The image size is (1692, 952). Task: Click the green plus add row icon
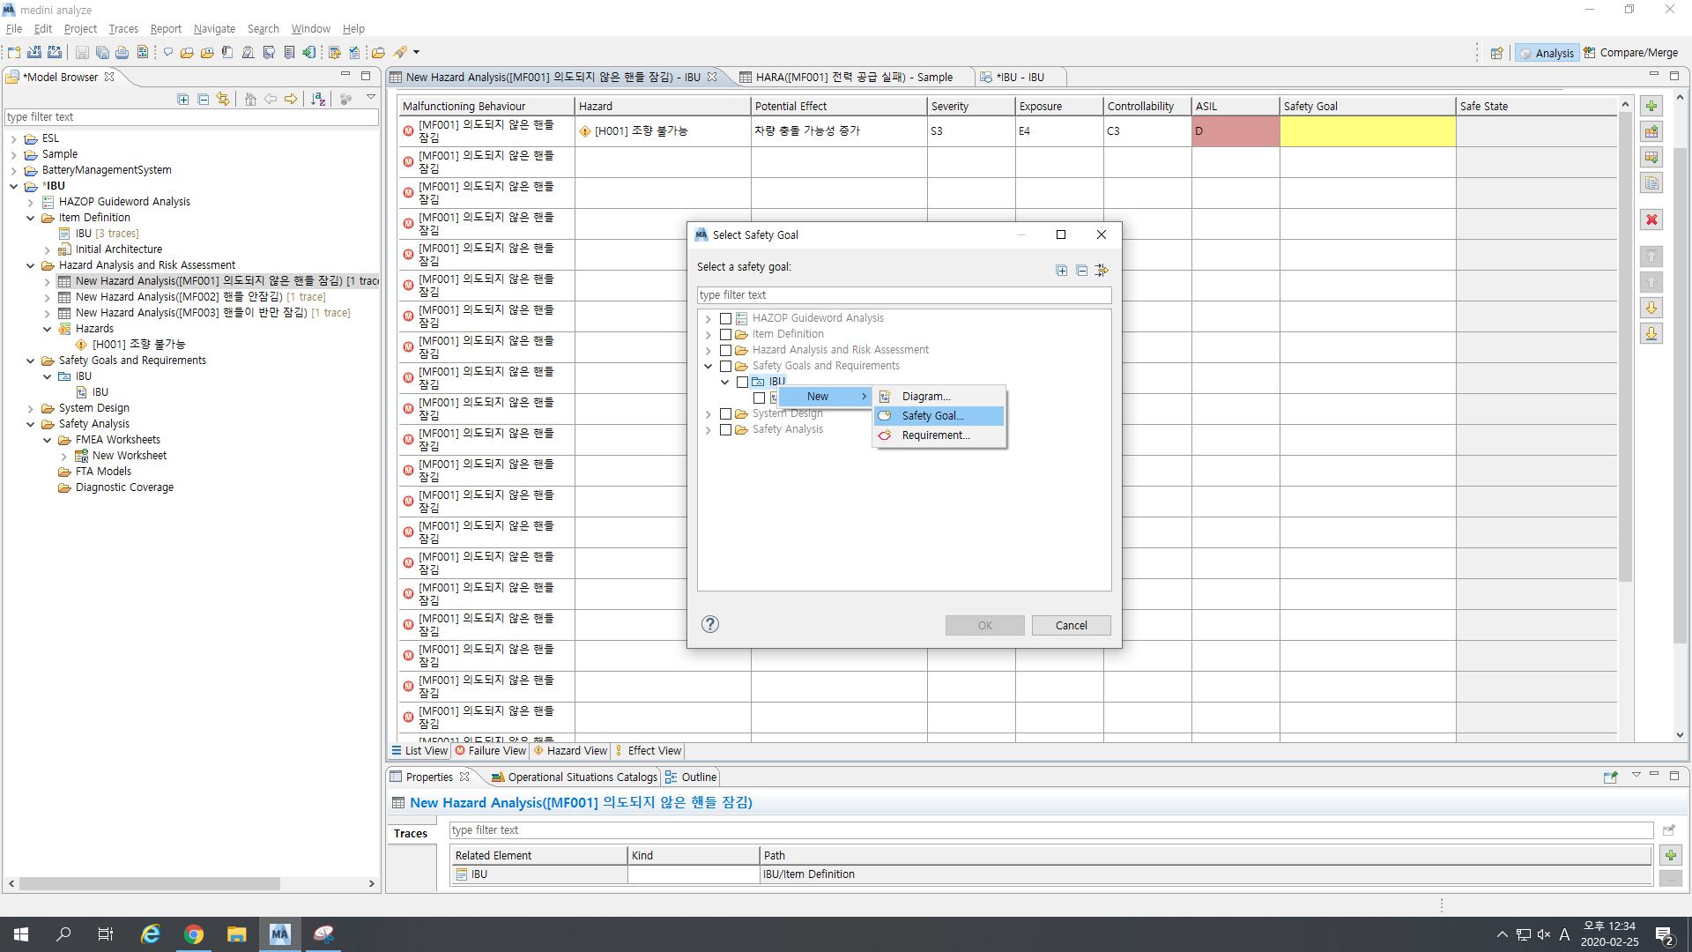pos(1651,106)
